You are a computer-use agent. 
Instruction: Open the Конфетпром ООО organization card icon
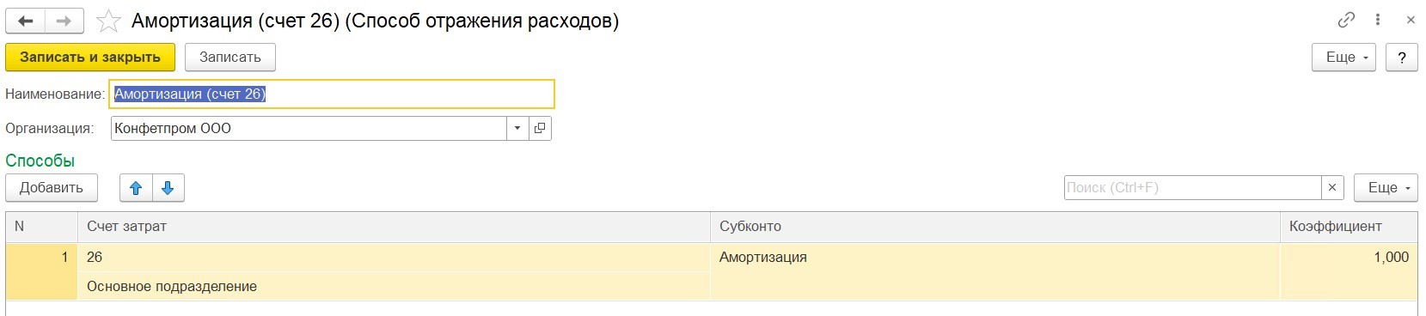pos(540,129)
